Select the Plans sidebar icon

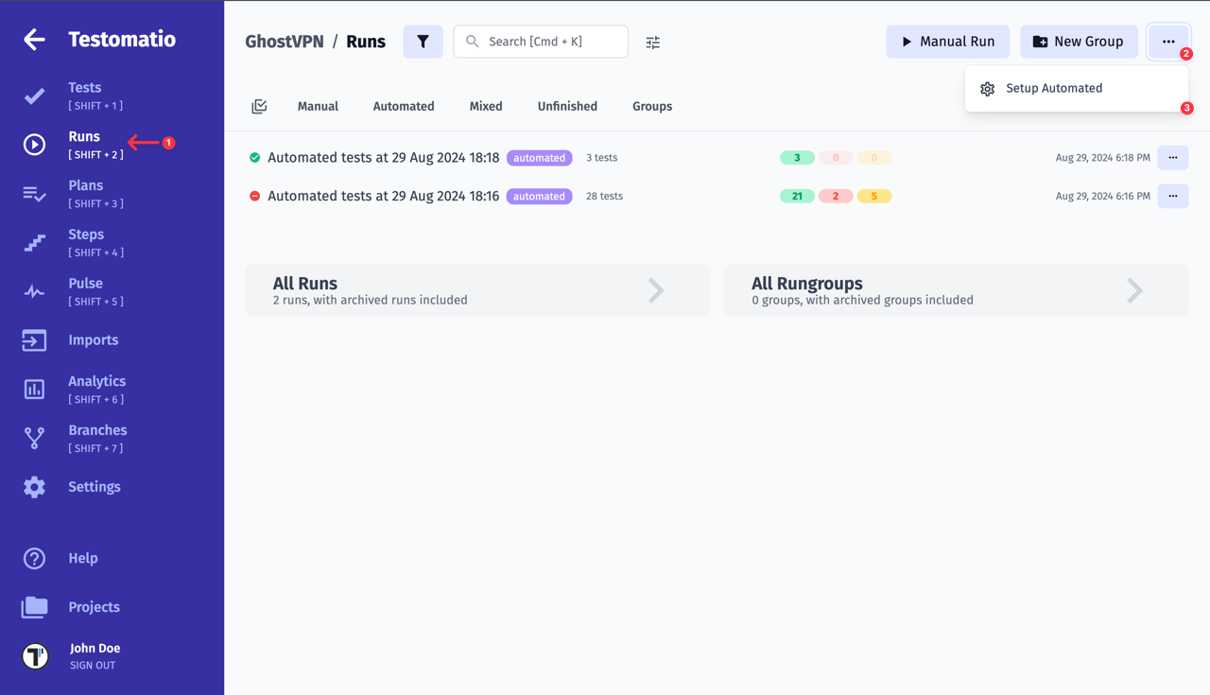(x=34, y=194)
